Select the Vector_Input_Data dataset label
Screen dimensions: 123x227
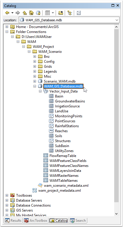(x=64, y=91)
